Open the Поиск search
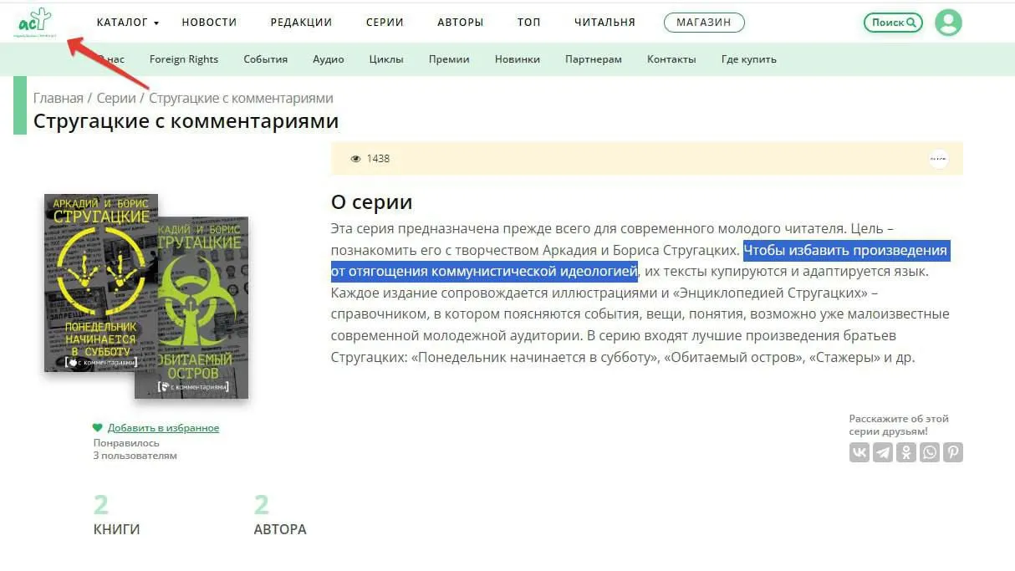Viewport: 1015px width, 571px height. pos(892,23)
